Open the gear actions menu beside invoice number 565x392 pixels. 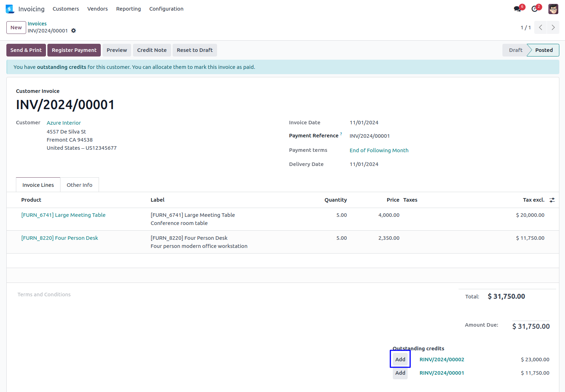[74, 31]
